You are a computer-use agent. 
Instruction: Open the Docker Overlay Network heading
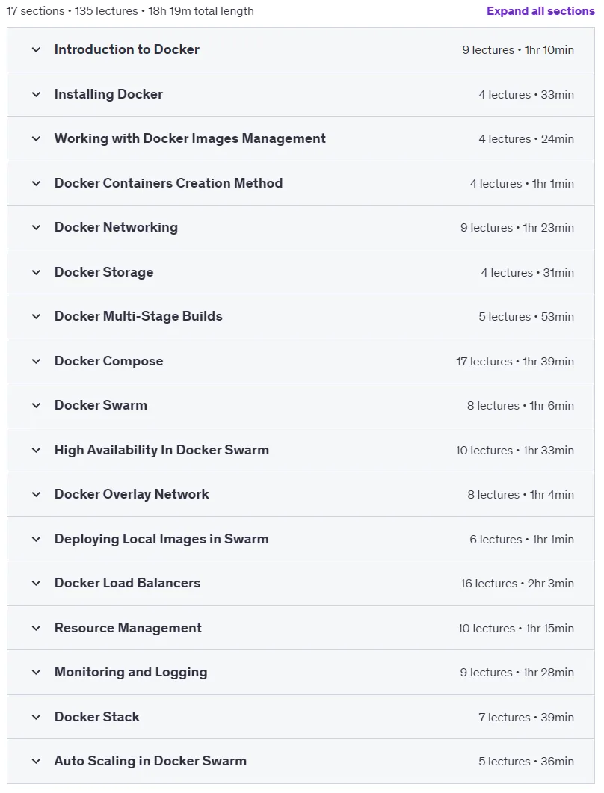point(132,494)
